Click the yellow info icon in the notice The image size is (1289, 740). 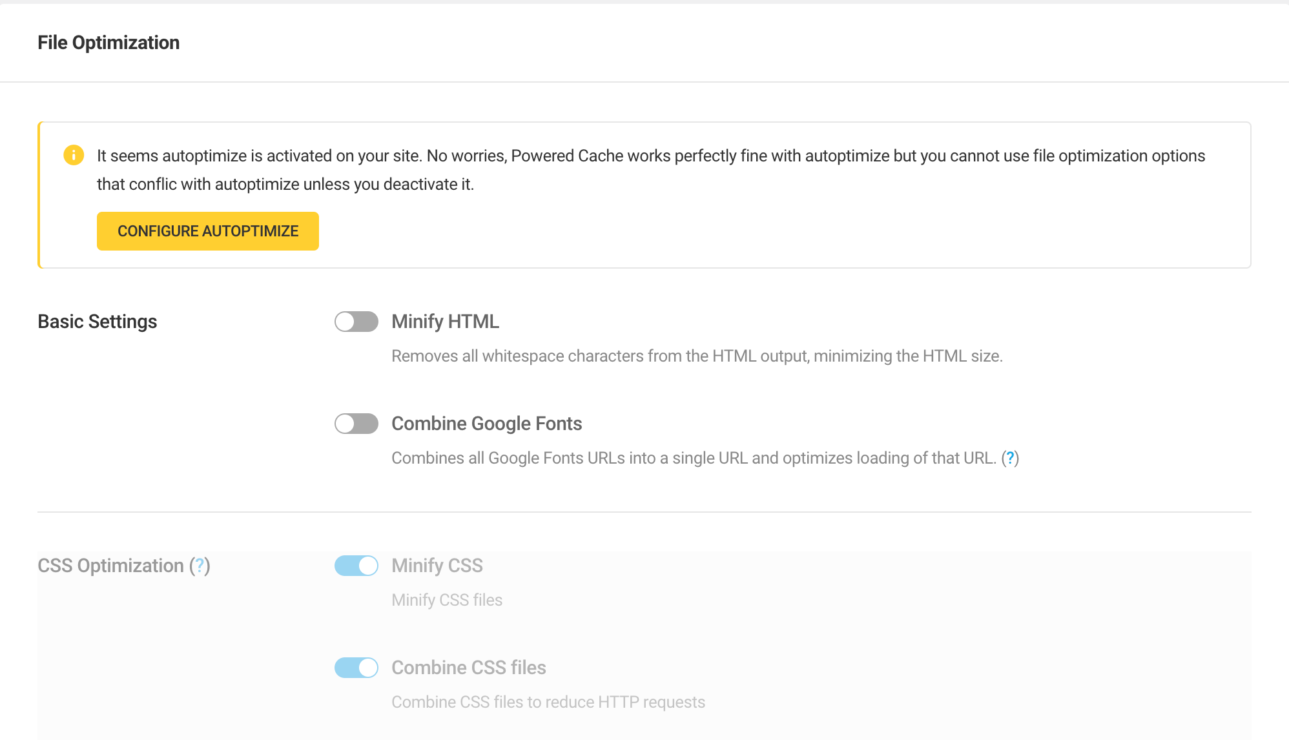coord(74,155)
